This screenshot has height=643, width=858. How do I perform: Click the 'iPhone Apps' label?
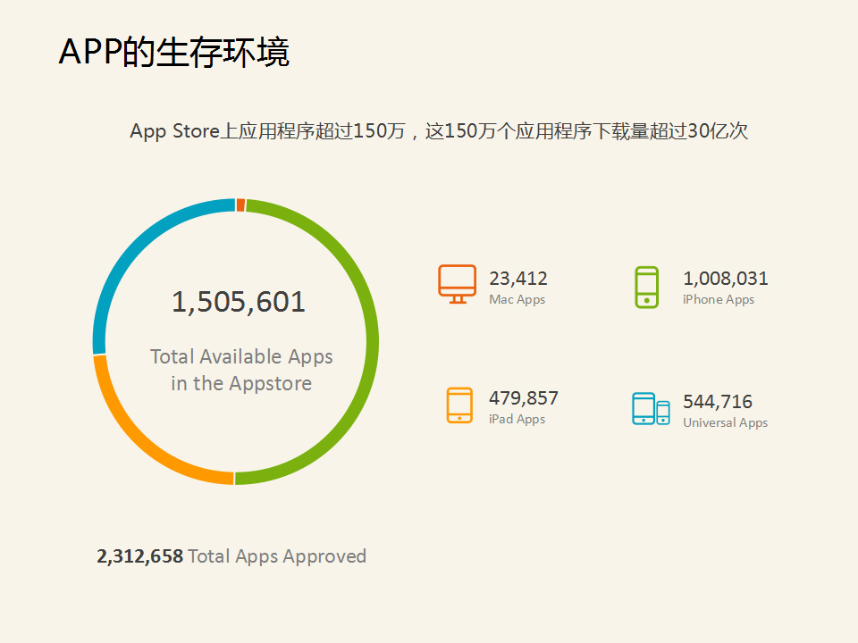point(719,300)
